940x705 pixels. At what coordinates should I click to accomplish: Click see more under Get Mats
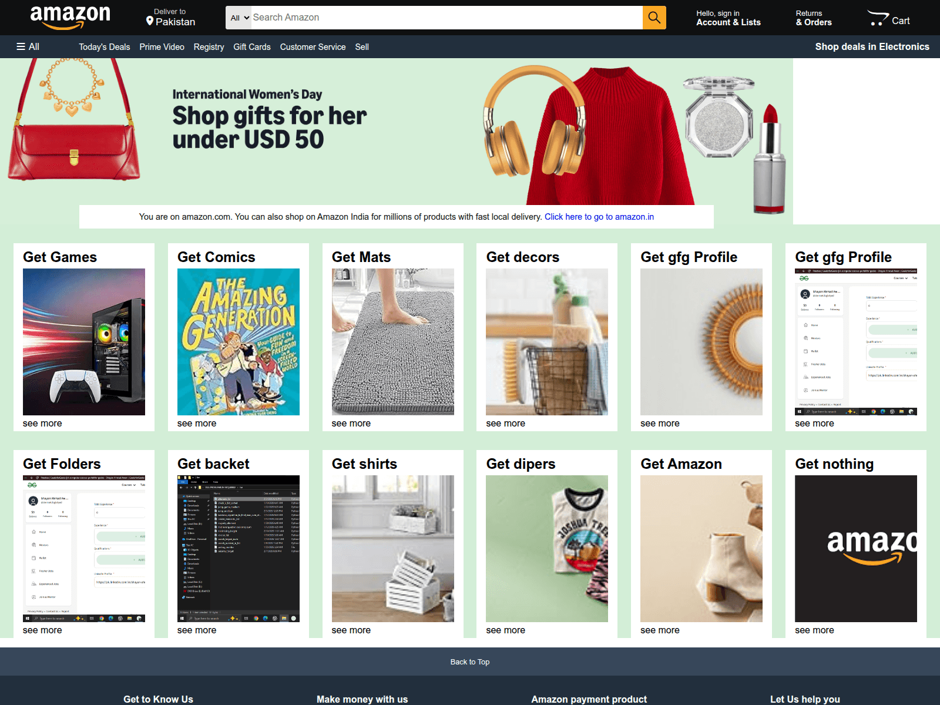[351, 424]
